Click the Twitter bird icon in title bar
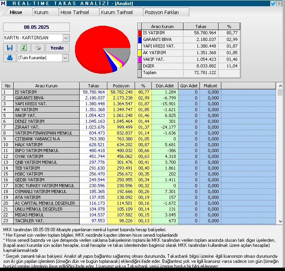285x271 pixels. tap(273, 4)
